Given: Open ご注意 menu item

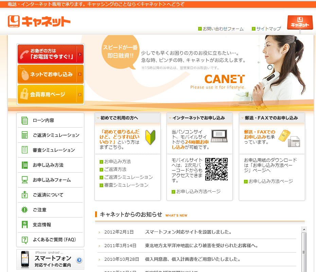Looking at the screenshot, I should click(x=50, y=210).
